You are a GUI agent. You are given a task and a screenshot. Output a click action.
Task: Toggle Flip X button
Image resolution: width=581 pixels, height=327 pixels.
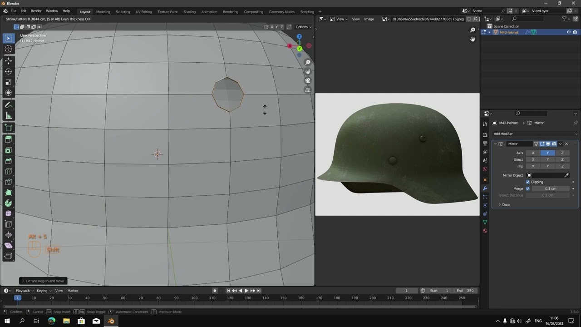coord(533,166)
